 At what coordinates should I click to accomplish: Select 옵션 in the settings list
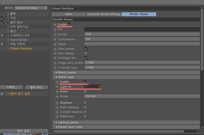click(x=13, y=31)
